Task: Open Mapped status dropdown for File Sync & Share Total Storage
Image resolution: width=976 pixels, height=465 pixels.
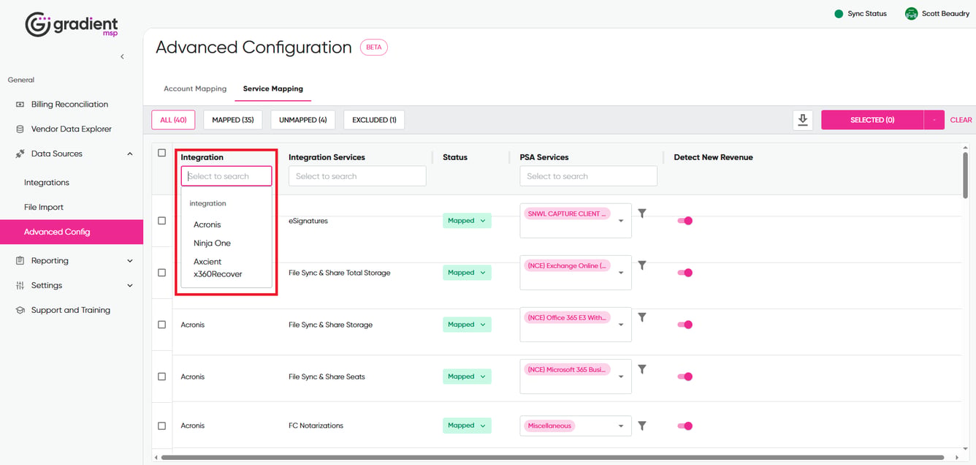Action: [x=467, y=273]
